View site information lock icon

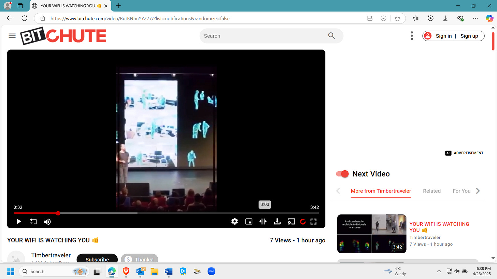pos(43,18)
